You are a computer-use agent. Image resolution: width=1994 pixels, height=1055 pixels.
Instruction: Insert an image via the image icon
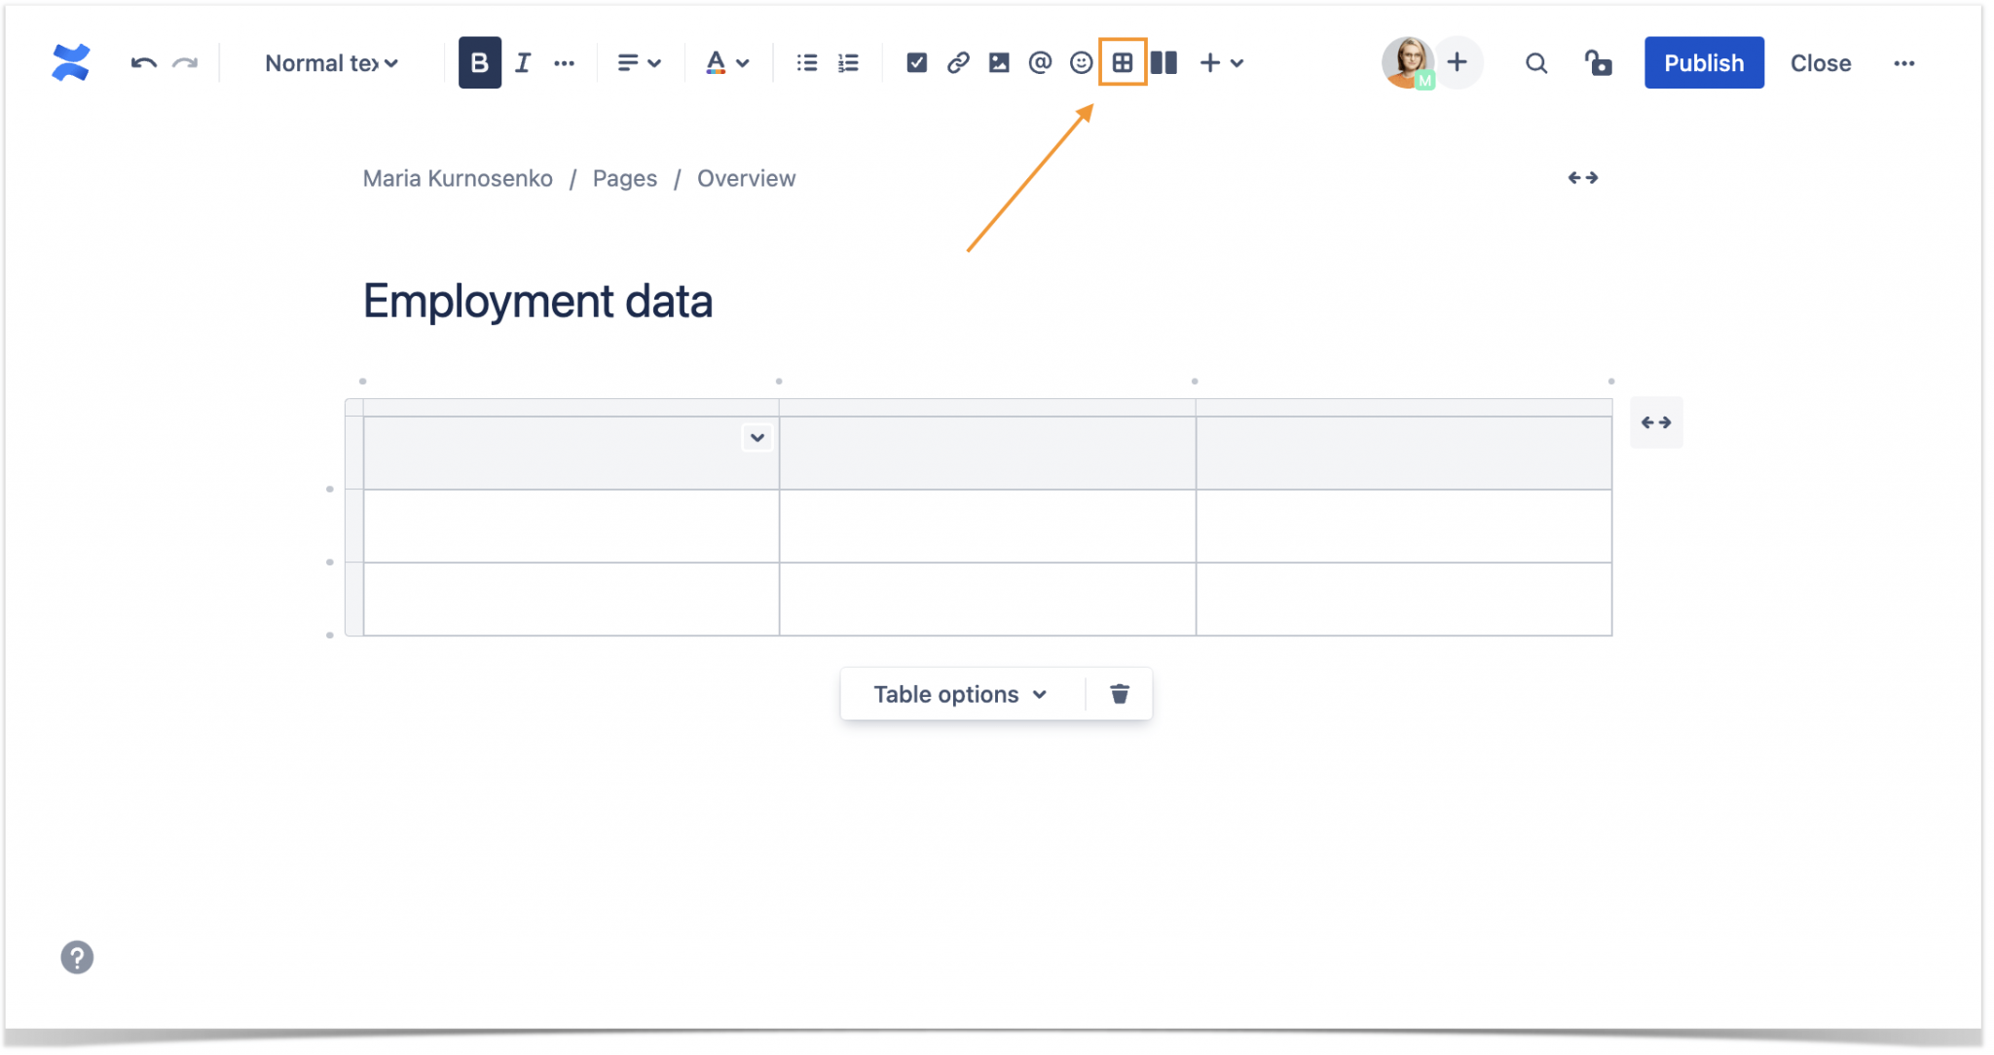999,62
